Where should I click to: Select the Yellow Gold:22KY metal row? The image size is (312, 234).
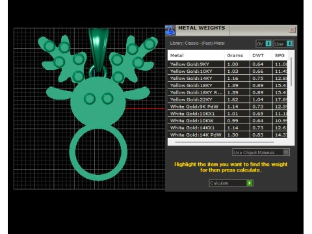227,99
